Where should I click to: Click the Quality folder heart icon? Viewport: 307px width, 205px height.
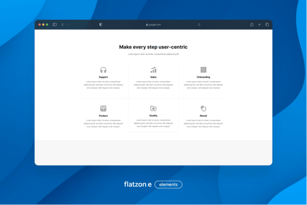click(153, 108)
